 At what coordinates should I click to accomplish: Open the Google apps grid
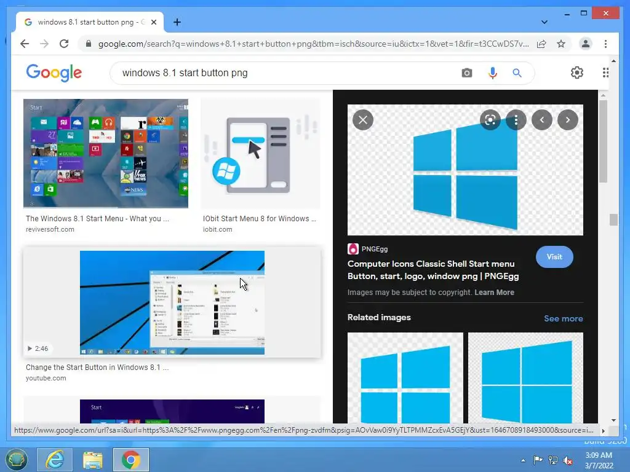605,73
